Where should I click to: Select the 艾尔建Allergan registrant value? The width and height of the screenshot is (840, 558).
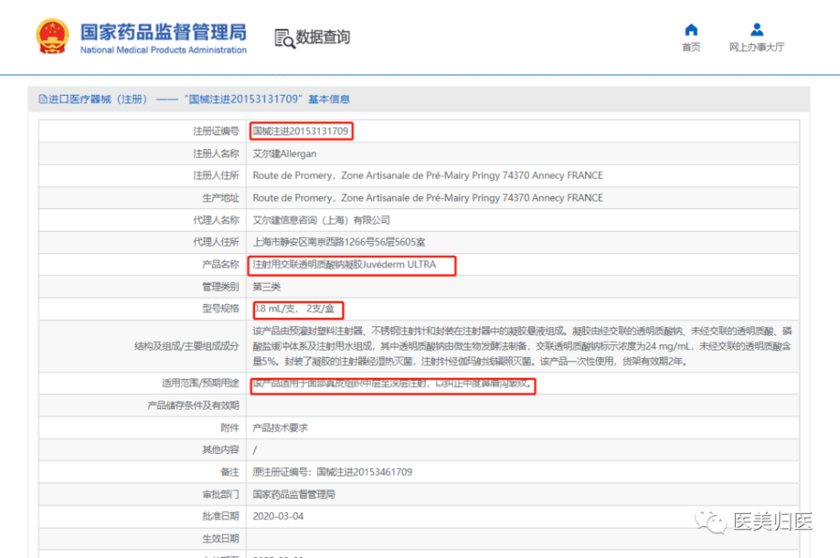285,153
